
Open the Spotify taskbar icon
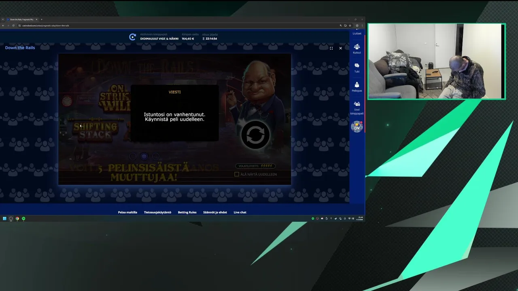23,219
